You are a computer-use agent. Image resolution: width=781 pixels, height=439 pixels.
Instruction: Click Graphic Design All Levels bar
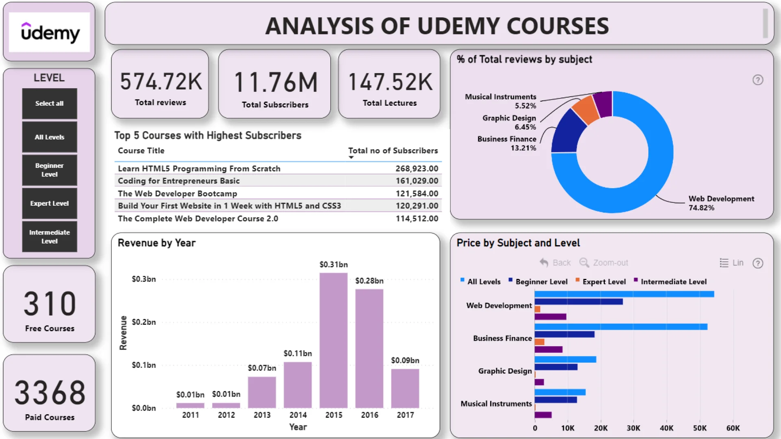click(x=565, y=360)
